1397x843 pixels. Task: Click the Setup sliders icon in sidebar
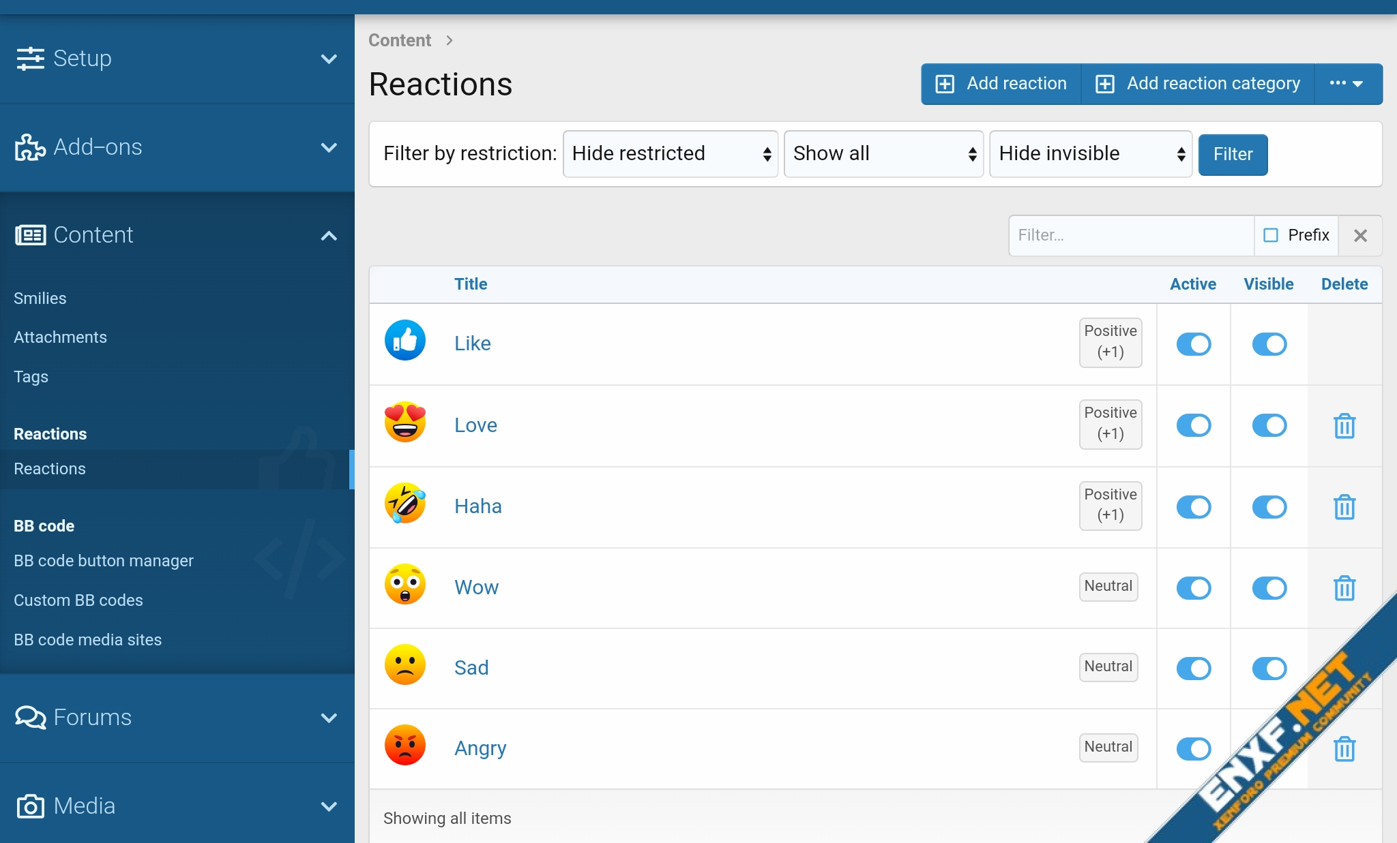click(x=30, y=59)
